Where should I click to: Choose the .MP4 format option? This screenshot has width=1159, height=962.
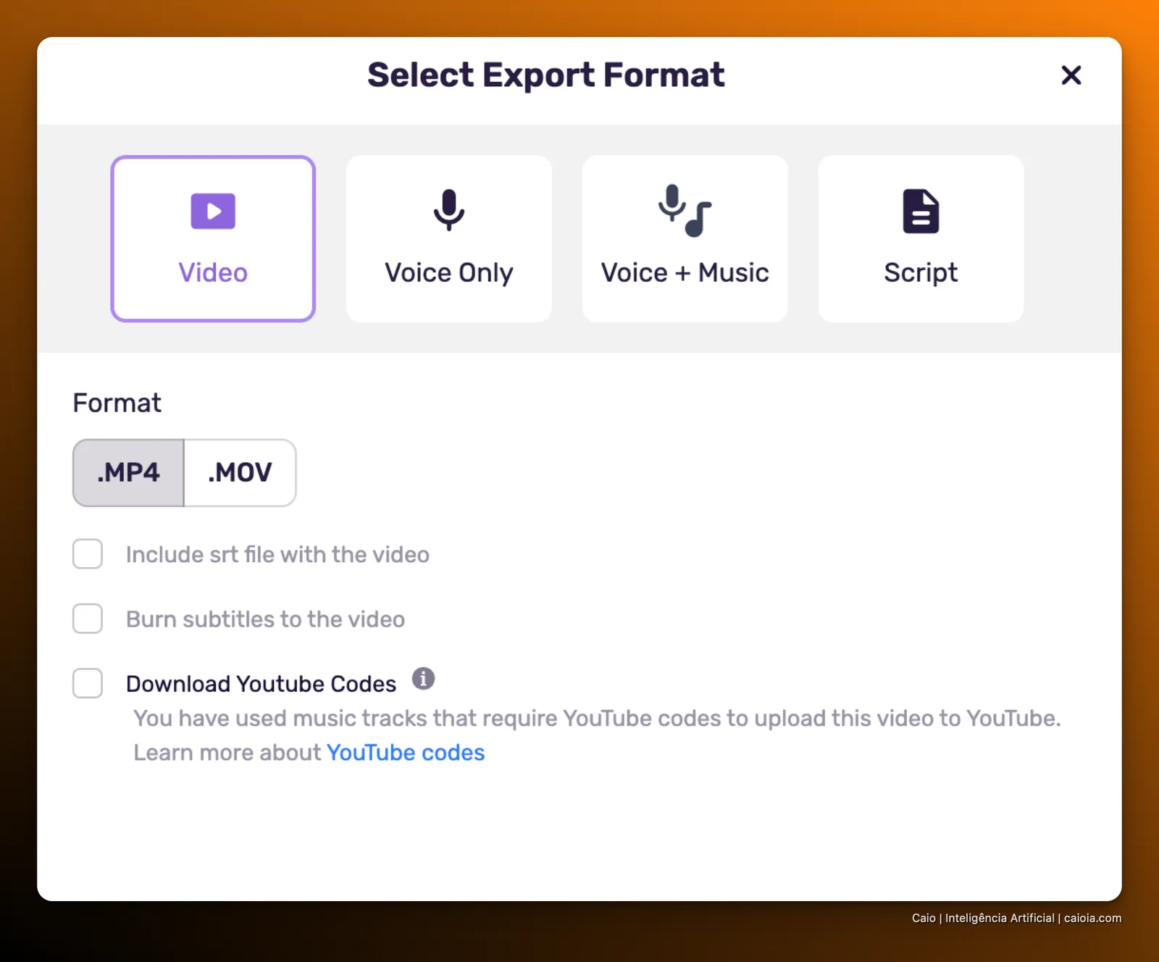128,472
